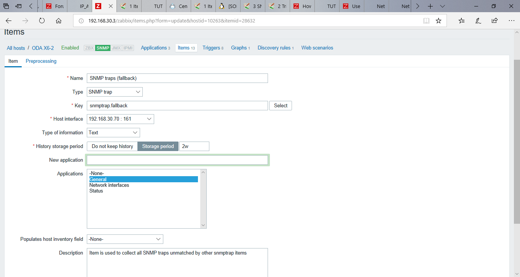Click the green SNMP availability badge

coord(103,48)
